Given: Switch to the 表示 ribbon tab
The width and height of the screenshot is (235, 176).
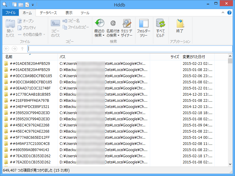Looking at the screenshot, I should 69,13.
